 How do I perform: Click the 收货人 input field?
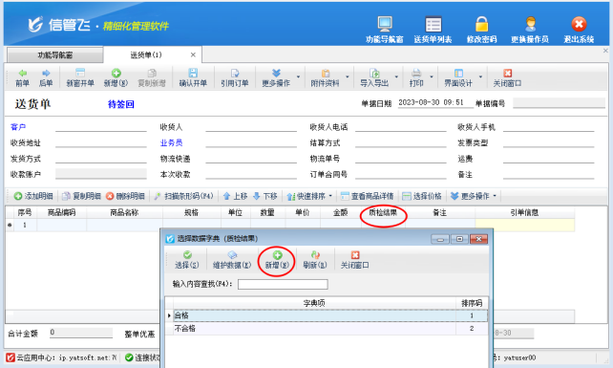click(251, 127)
